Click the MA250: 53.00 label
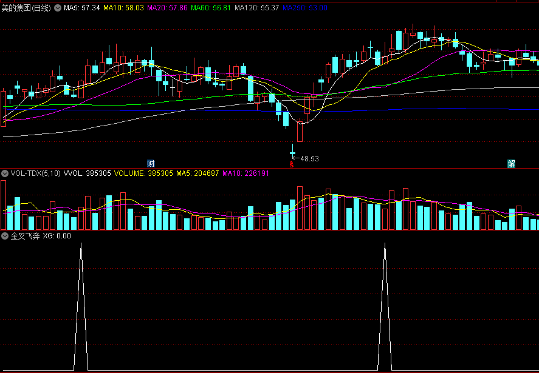539x373 pixels. point(304,8)
